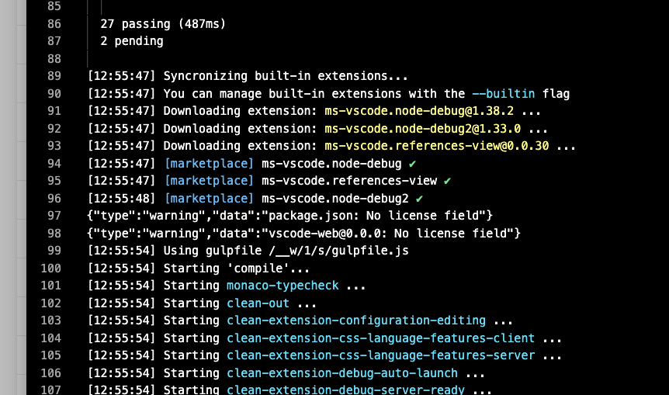
Task: Click line number 89 in the gutter
Action: pos(54,76)
